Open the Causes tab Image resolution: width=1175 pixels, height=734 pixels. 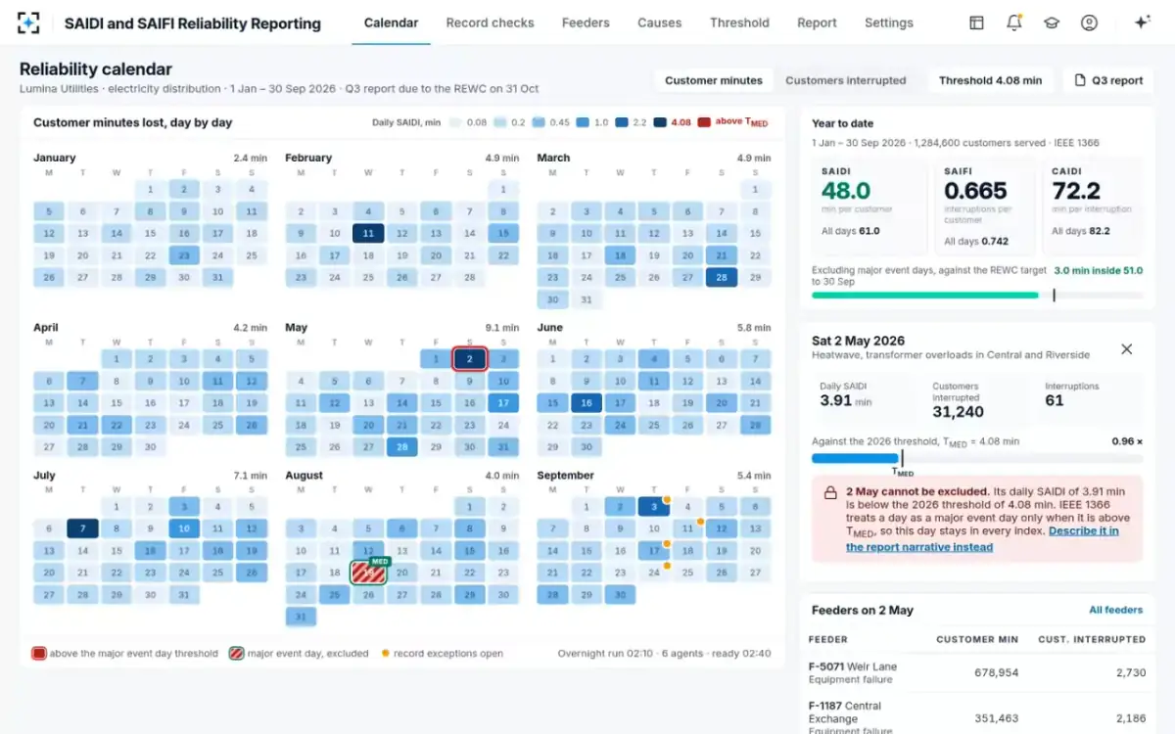click(660, 23)
